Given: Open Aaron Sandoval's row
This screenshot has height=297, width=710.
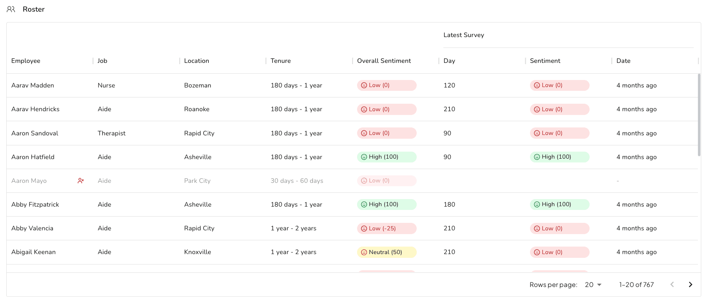Looking at the screenshot, I should pos(352,133).
